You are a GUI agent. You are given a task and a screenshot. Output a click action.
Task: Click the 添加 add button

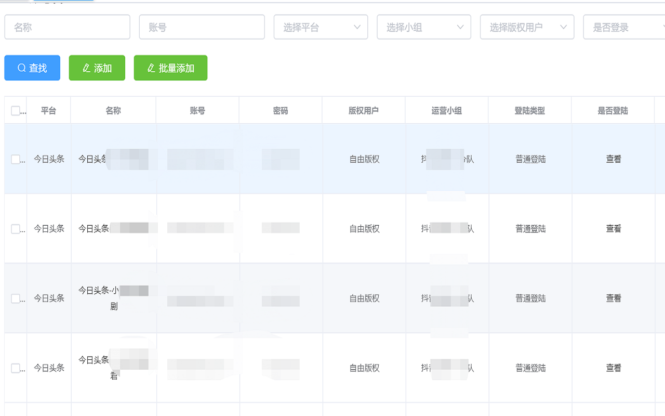(97, 68)
